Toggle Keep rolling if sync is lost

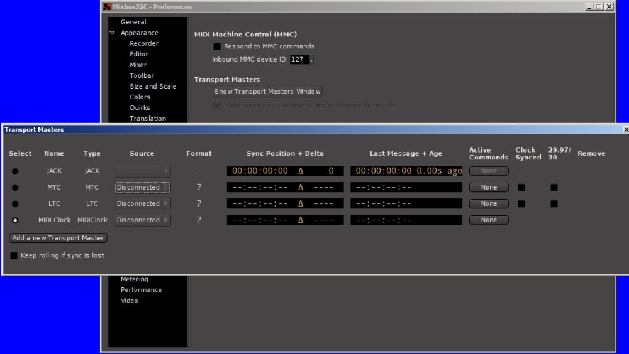14,255
